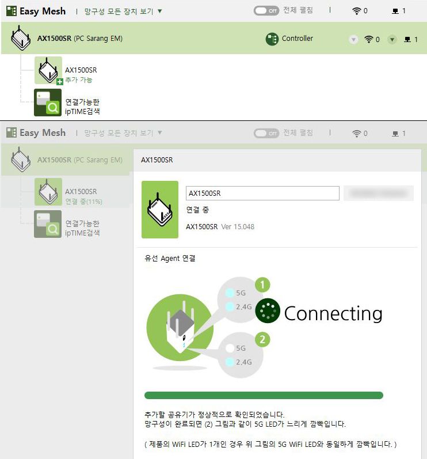The image size is (427, 459).
Task: Click the wired PC icon on upper controller row
Action: (407, 39)
